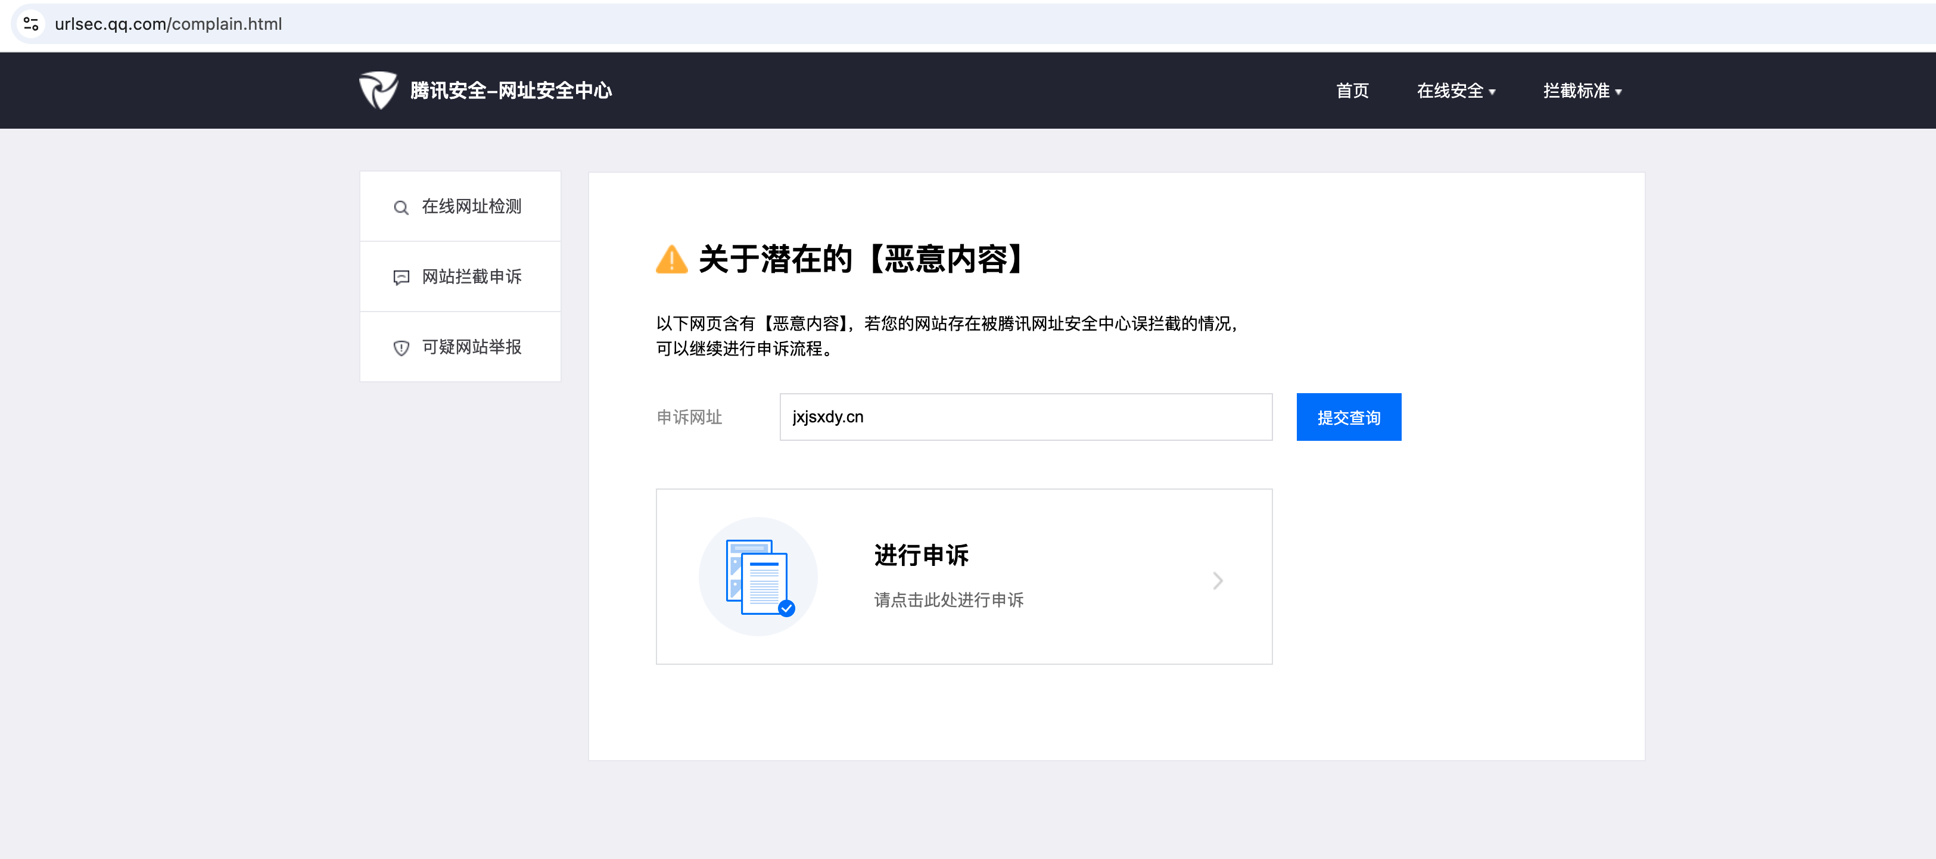The image size is (1936, 859).
Task: Select 网站拦截申诉 in the sidebar
Action: (x=471, y=276)
